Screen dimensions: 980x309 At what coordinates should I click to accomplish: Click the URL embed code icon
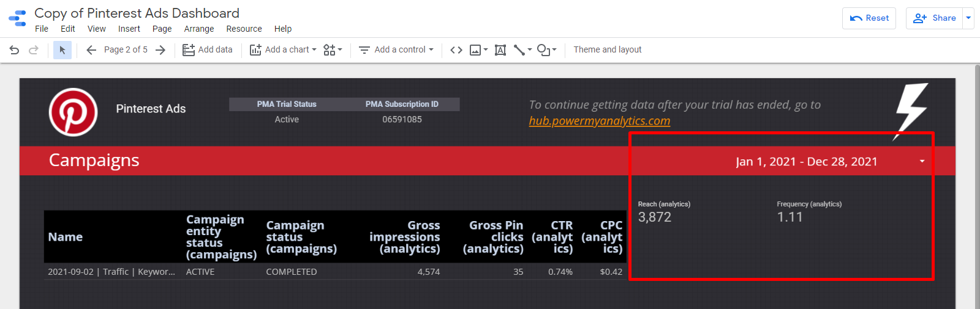pos(456,50)
